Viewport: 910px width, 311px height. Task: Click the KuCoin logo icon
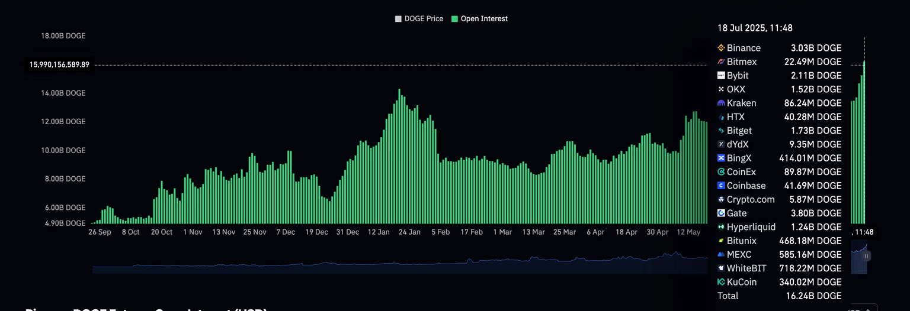[721, 282]
